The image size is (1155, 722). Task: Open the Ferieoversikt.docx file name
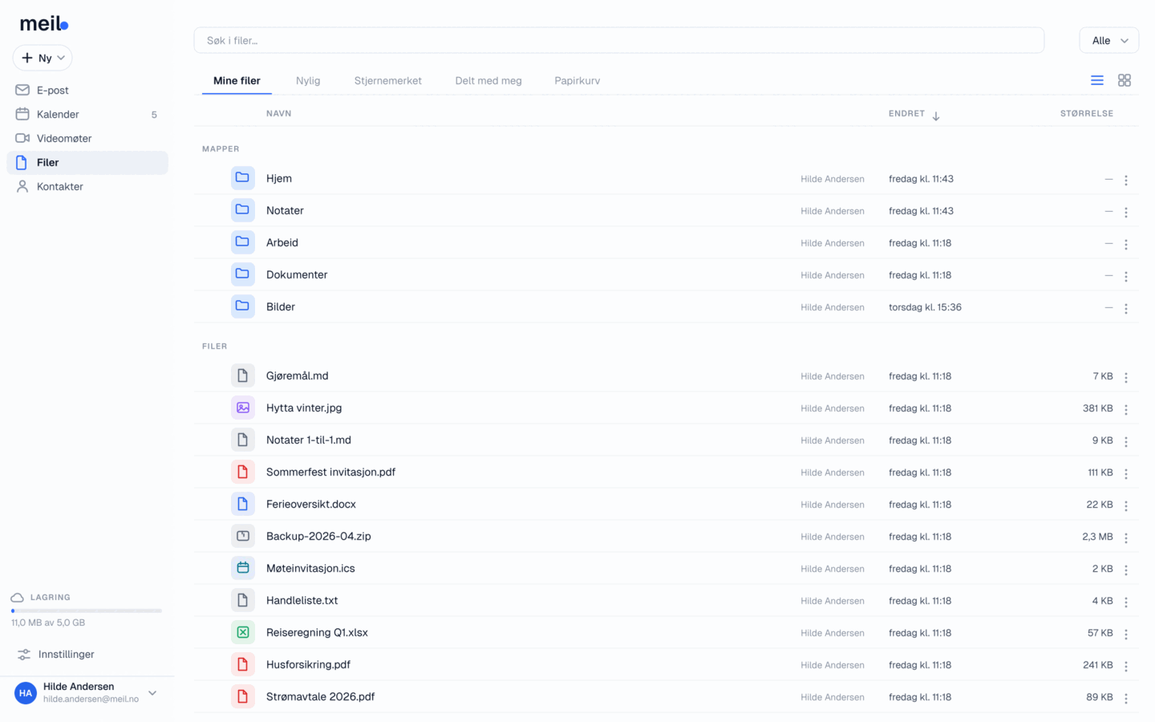click(311, 504)
